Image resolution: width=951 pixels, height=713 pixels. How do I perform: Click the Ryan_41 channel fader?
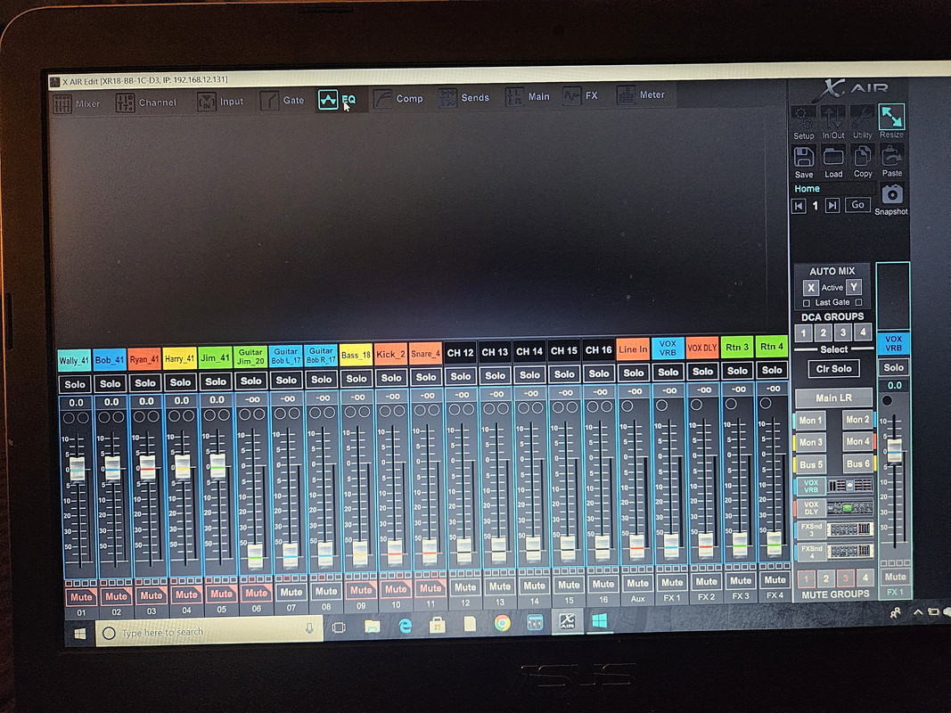tap(147, 467)
